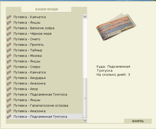Click the ticket icon next to Амур
156x129 pixels.
(x=9, y=89)
